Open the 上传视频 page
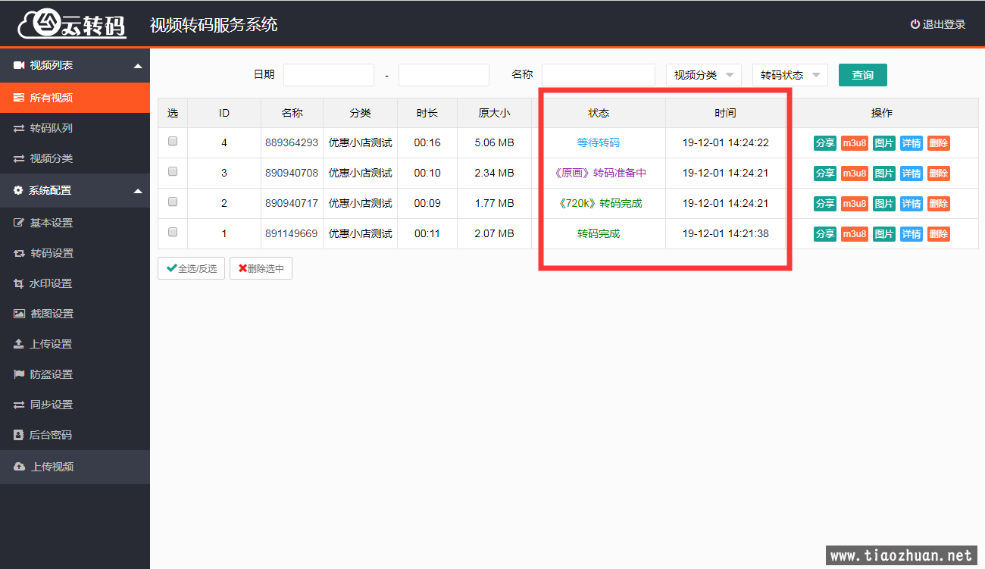The width and height of the screenshot is (985, 569). click(75, 467)
